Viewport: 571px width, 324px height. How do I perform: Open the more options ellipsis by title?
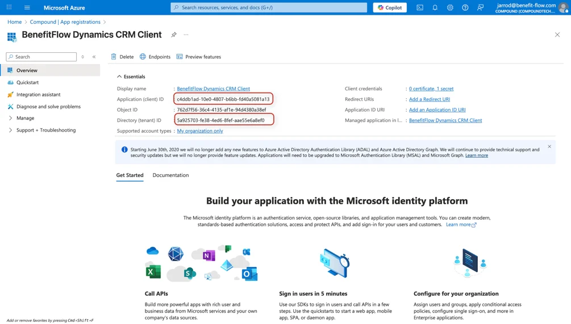(186, 35)
